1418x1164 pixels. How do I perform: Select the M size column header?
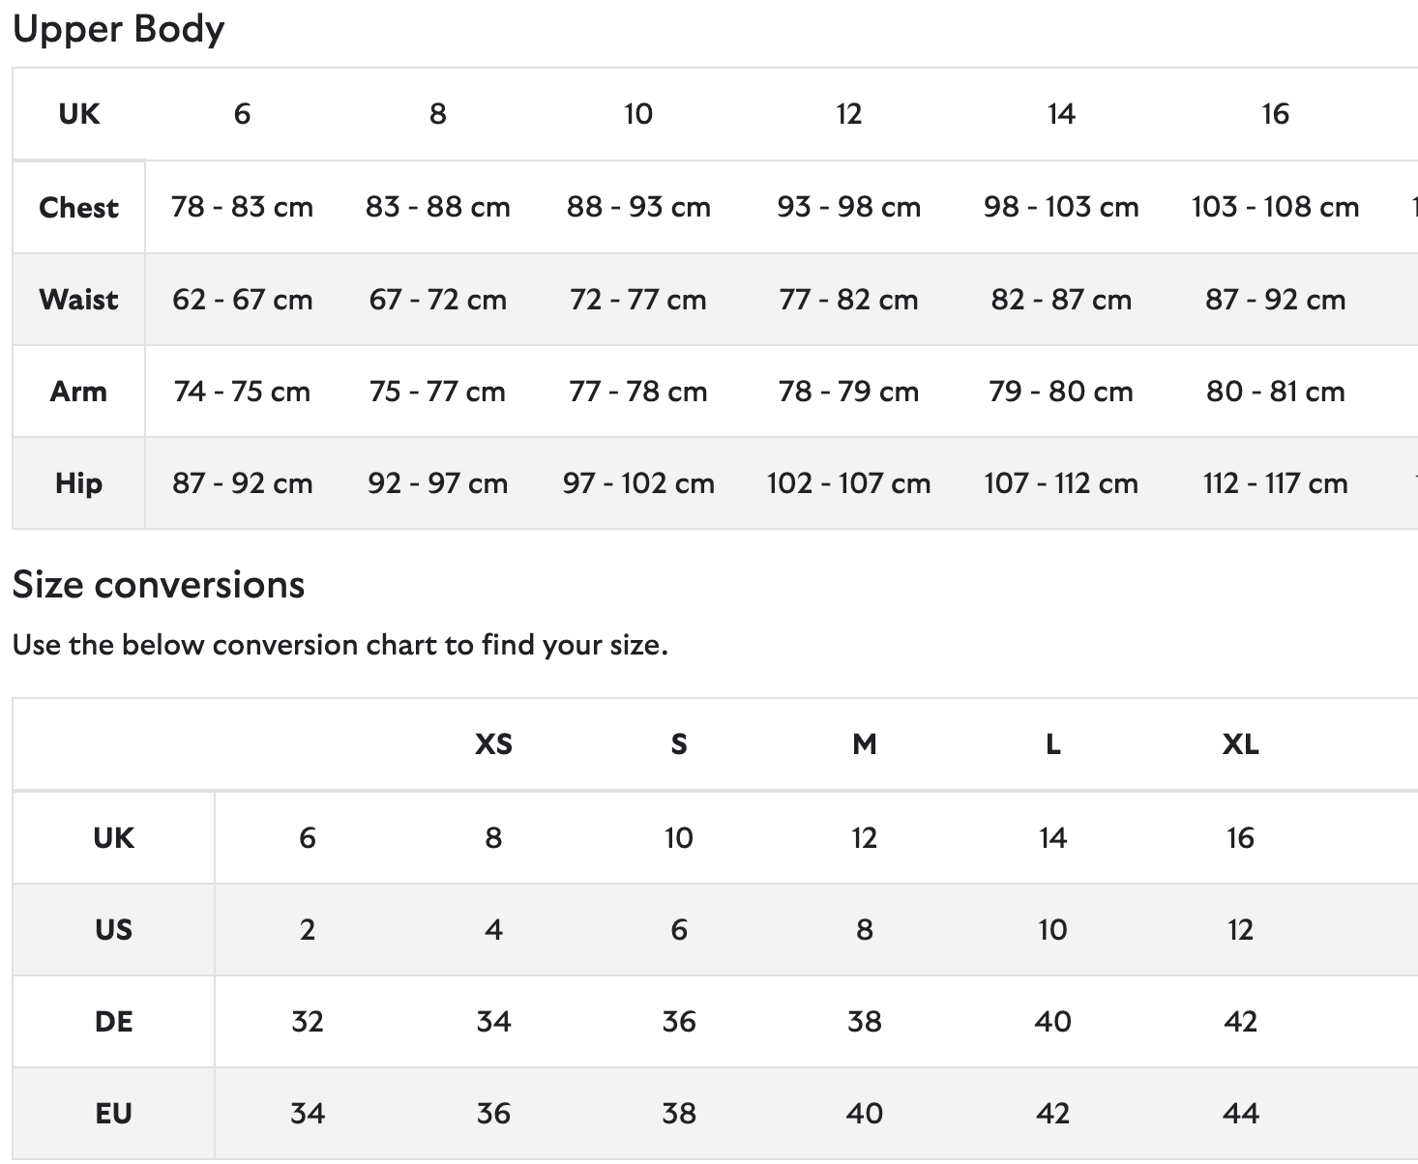(x=864, y=743)
